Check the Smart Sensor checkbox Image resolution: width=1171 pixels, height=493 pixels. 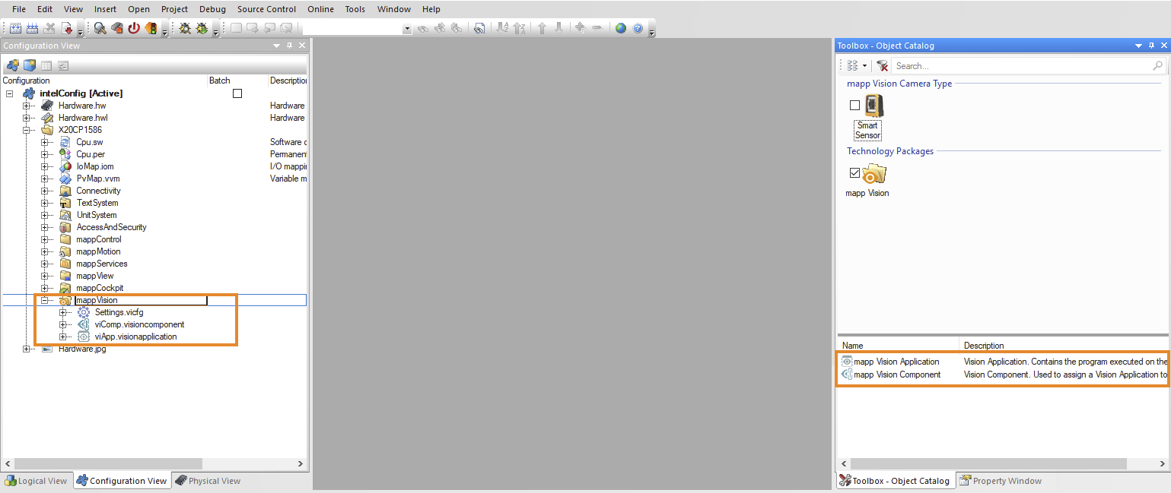[854, 106]
